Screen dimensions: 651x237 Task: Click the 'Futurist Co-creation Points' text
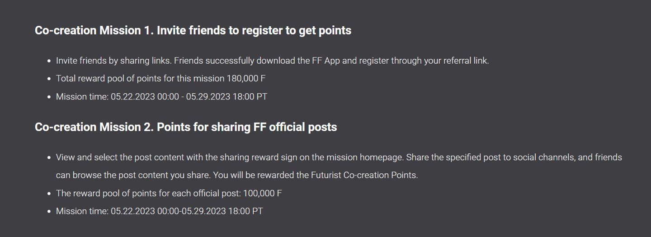tap(364, 175)
